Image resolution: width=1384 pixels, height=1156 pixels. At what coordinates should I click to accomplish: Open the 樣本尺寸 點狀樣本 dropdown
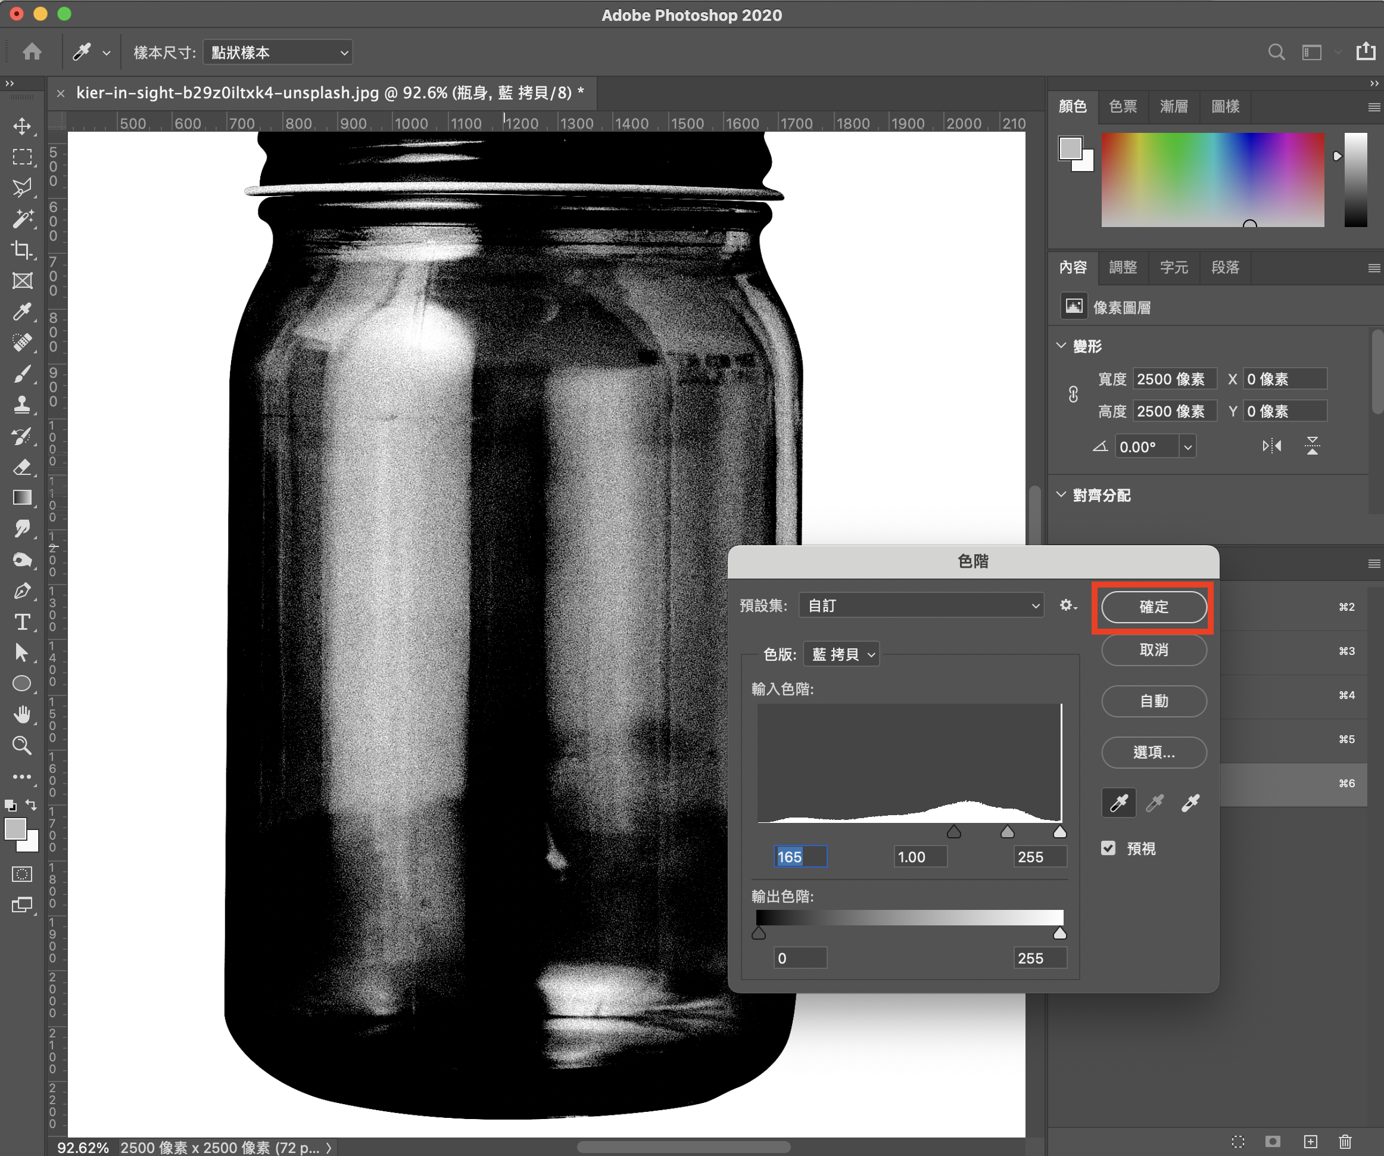coord(278,52)
